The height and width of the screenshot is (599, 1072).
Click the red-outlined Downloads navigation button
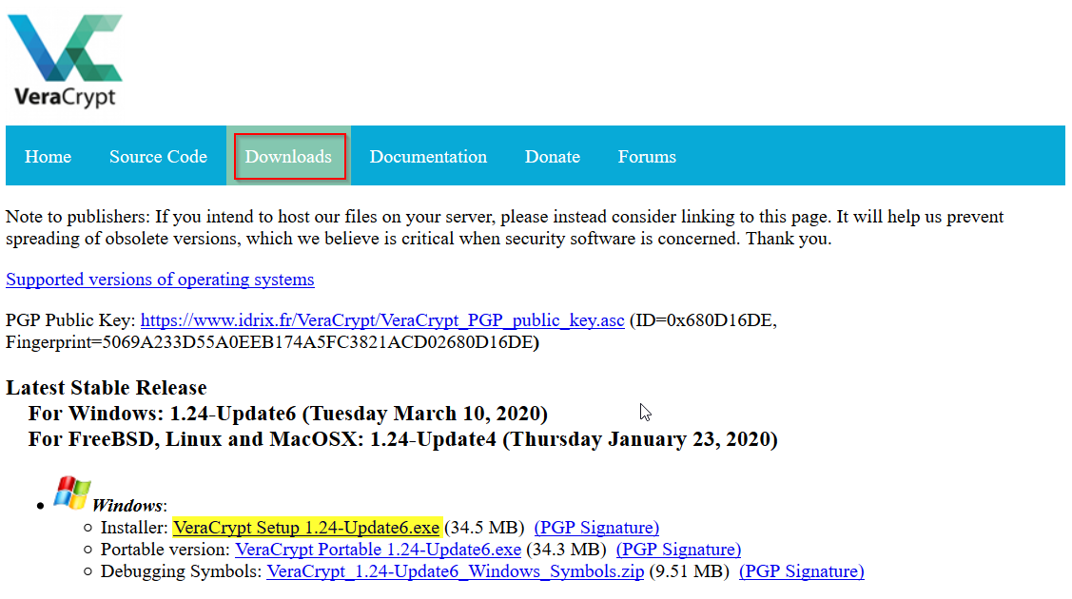[289, 156]
